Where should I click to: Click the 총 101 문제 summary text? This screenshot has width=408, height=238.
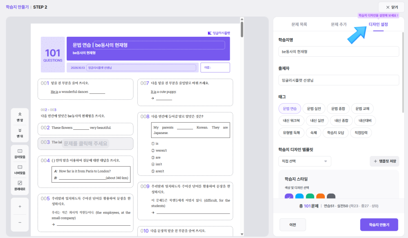tap(309, 206)
